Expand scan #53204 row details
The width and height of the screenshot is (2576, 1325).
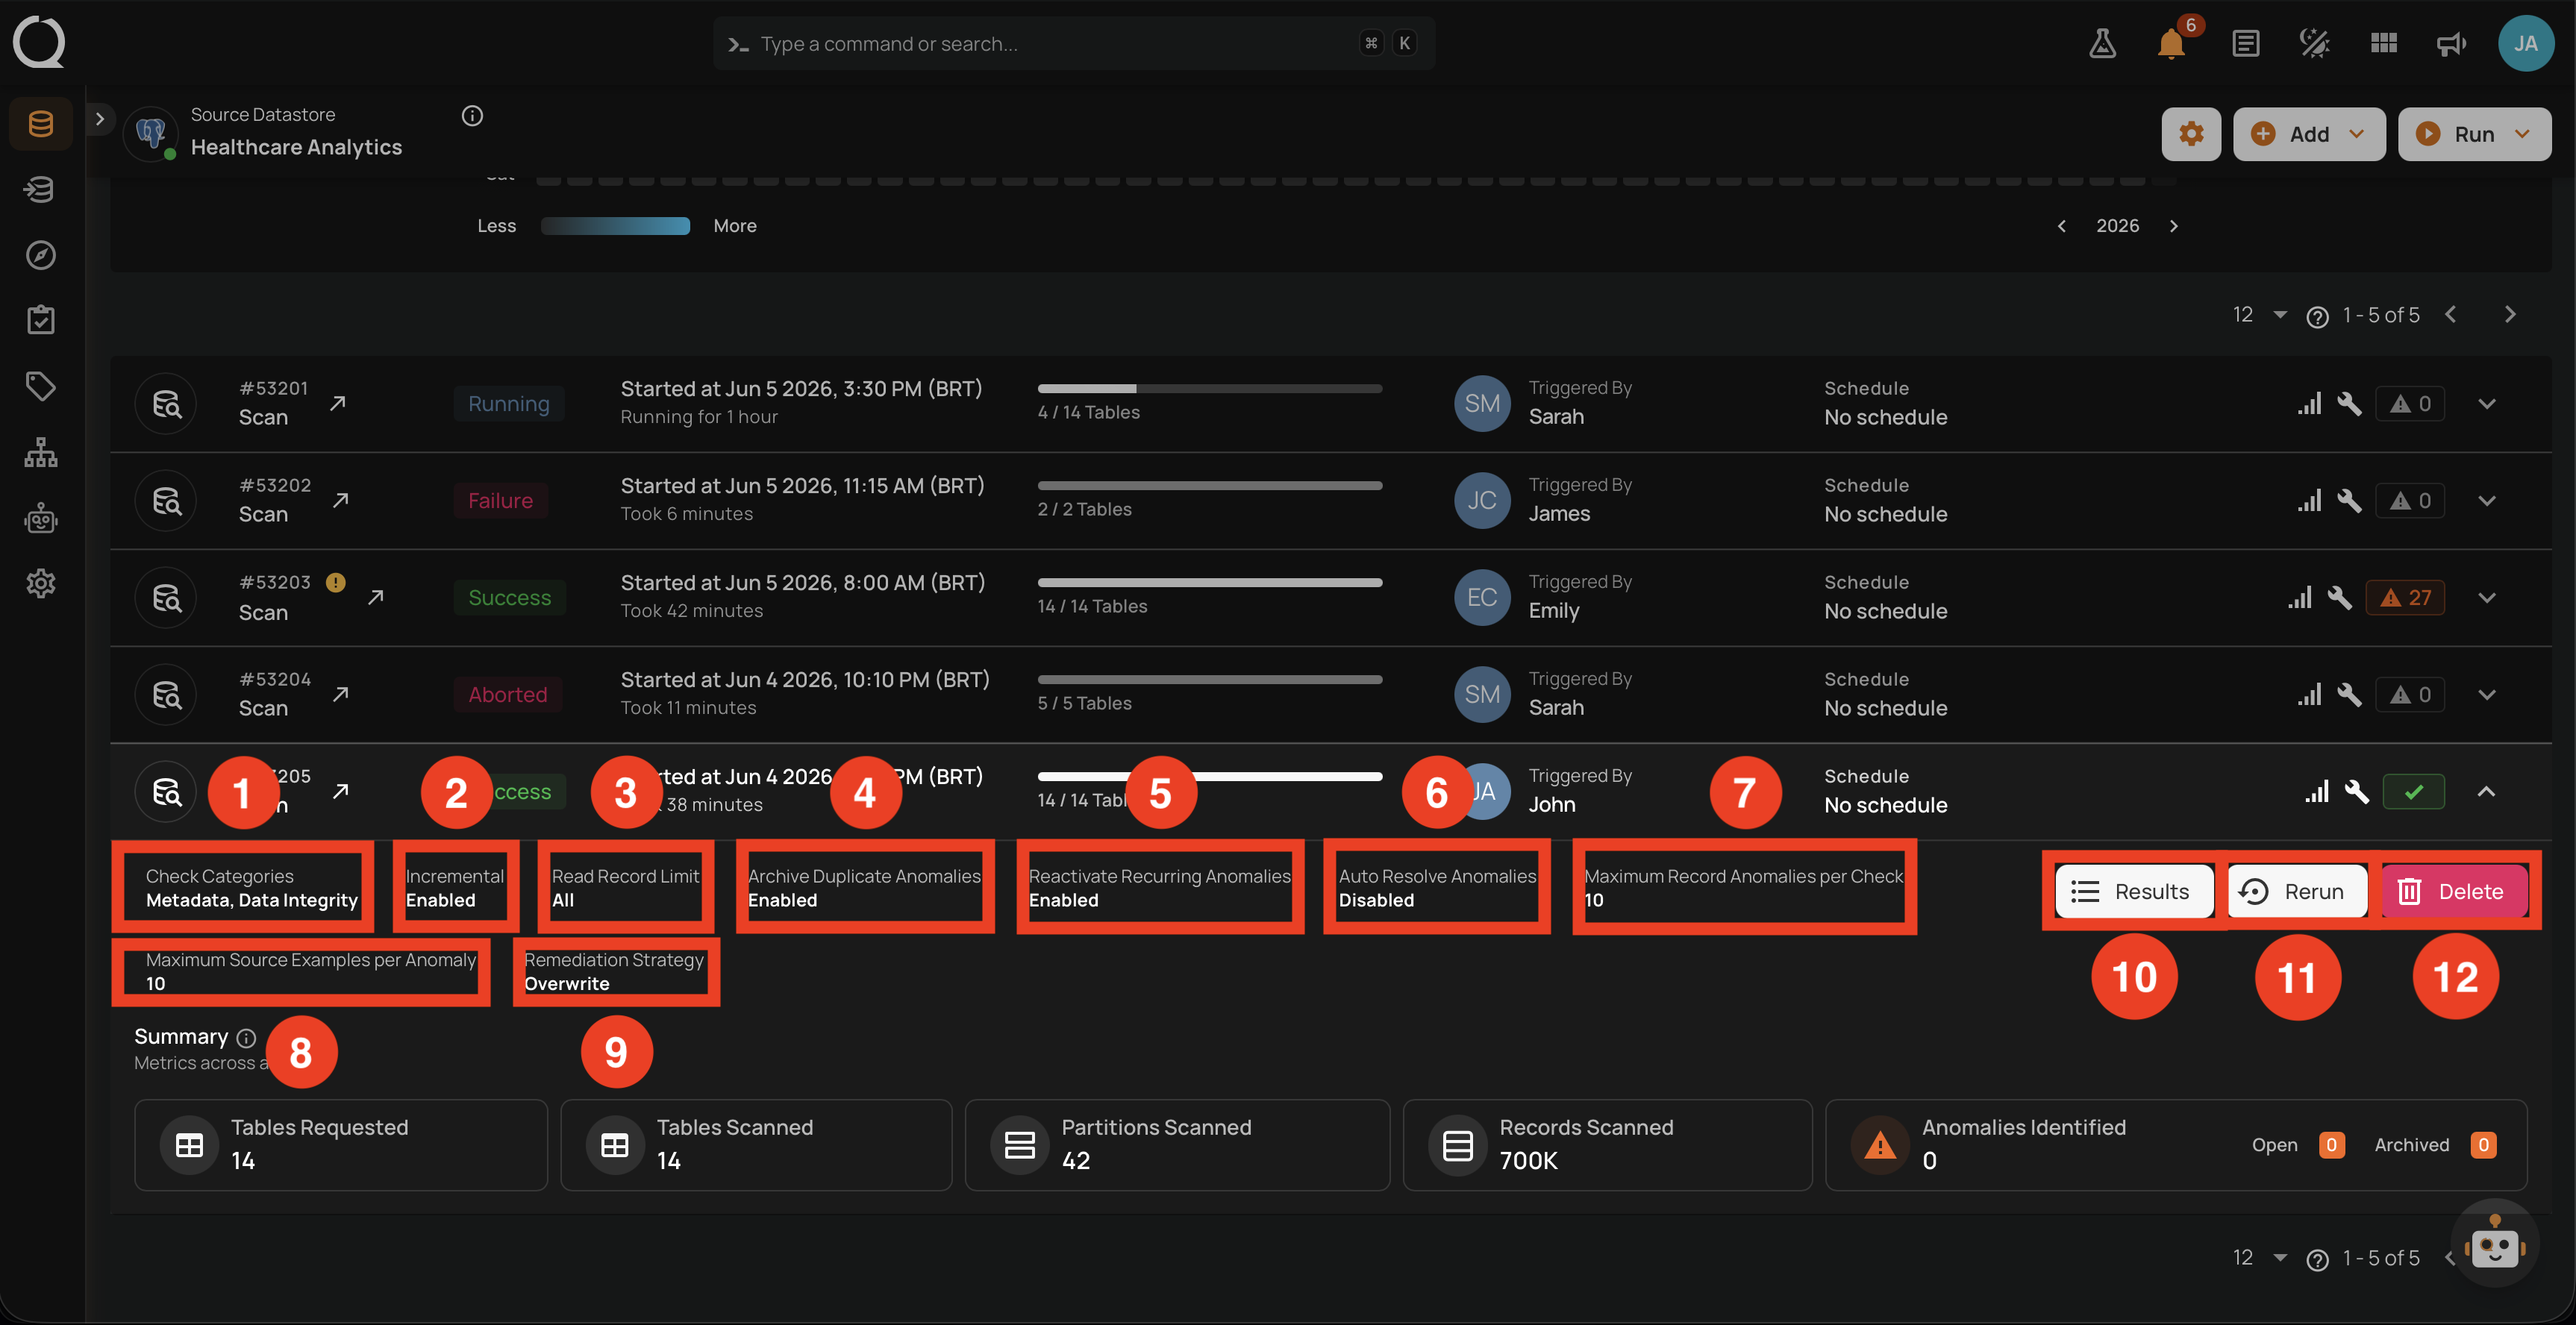(2487, 695)
